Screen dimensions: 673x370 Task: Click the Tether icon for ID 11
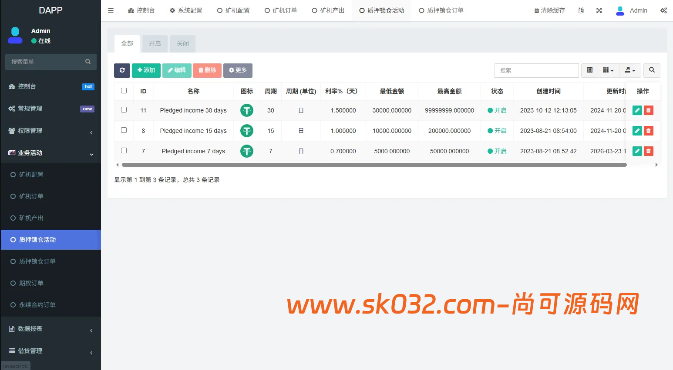tap(247, 110)
